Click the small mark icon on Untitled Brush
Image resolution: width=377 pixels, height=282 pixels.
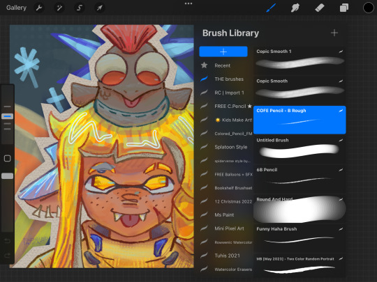point(341,140)
